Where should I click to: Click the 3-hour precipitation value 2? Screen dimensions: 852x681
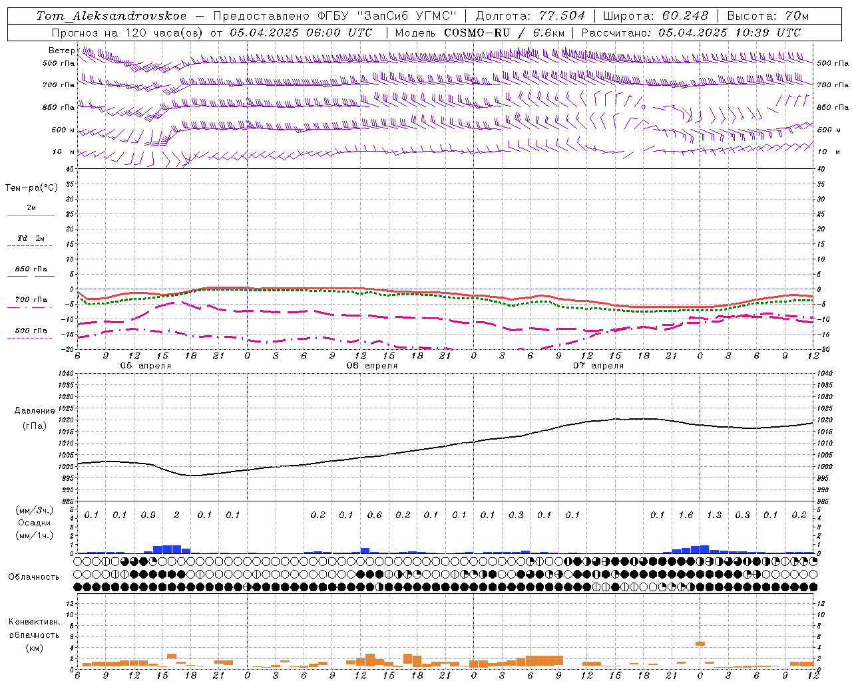click(176, 515)
